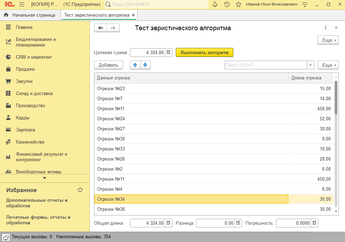This screenshot has height=242, width=345.
Task: Move row up with up arrow
Action: pyautogui.click(x=135, y=65)
